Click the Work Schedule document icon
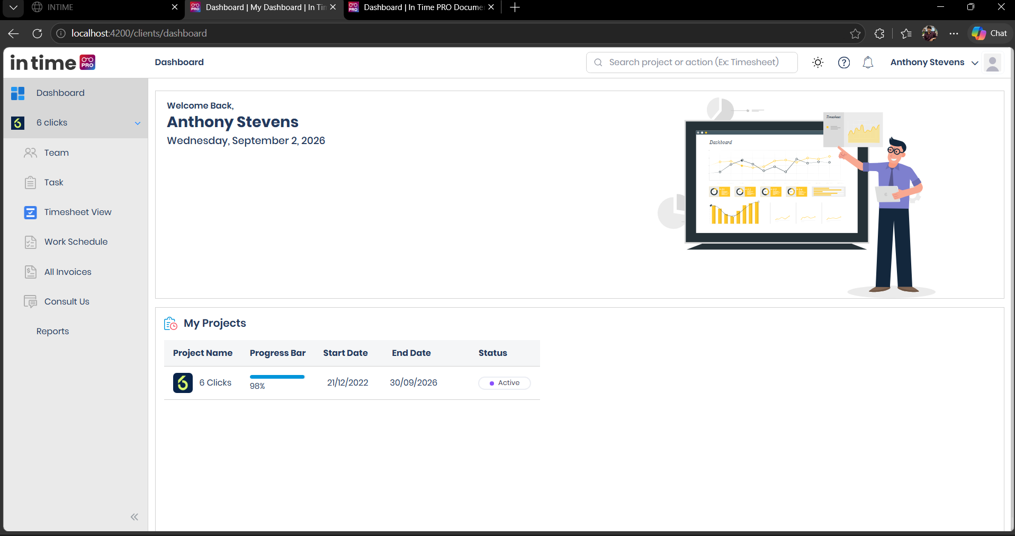The height and width of the screenshot is (536, 1015). tap(31, 242)
